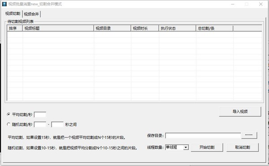Click the 视频时长 column header
This screenshot has height=166, width=269.
tap(145, 28)
